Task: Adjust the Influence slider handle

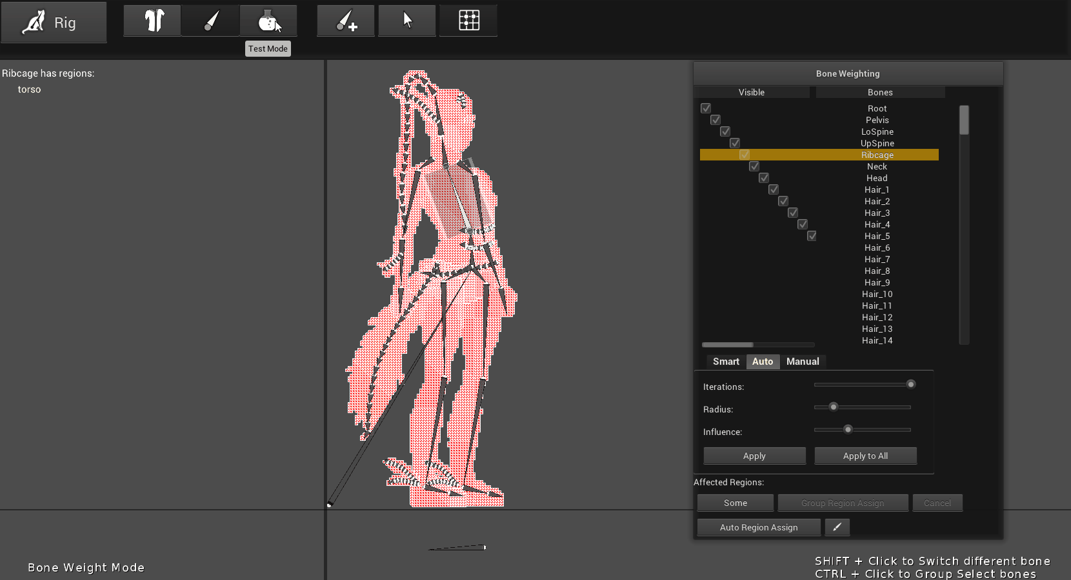Action: pyautogui.click(x=848, y=429)
